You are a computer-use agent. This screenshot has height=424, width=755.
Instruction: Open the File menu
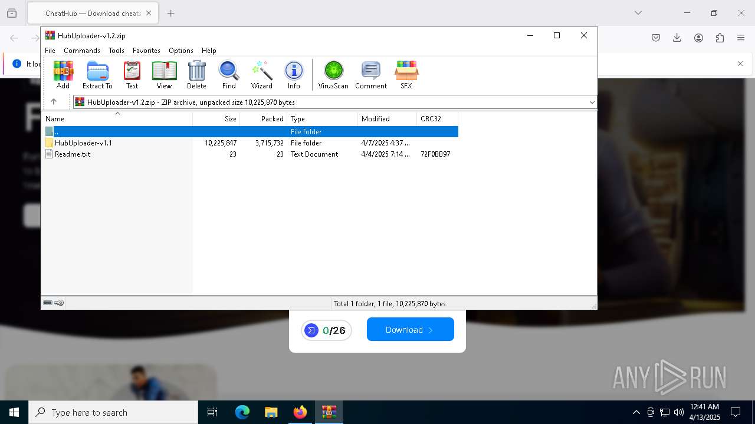50,51
